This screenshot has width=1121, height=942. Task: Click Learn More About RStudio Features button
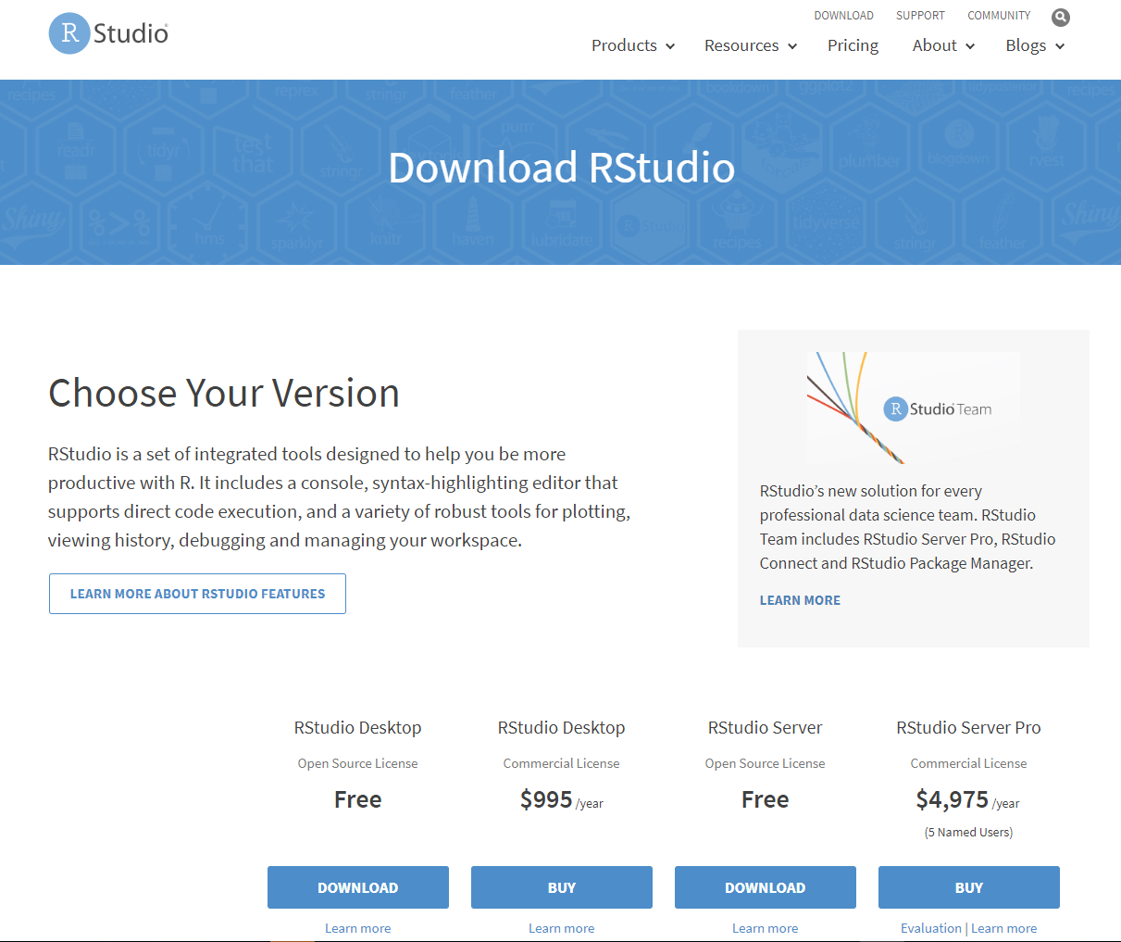pos(197,594)
